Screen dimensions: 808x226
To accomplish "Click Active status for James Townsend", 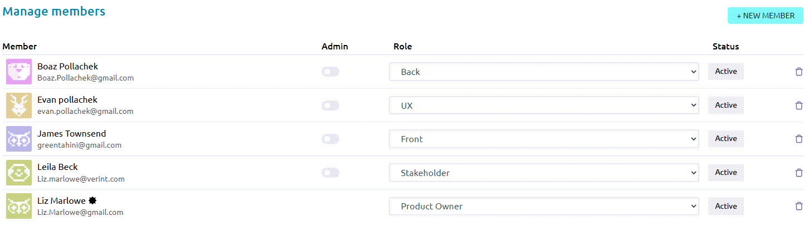I will (x=726, y=139).
